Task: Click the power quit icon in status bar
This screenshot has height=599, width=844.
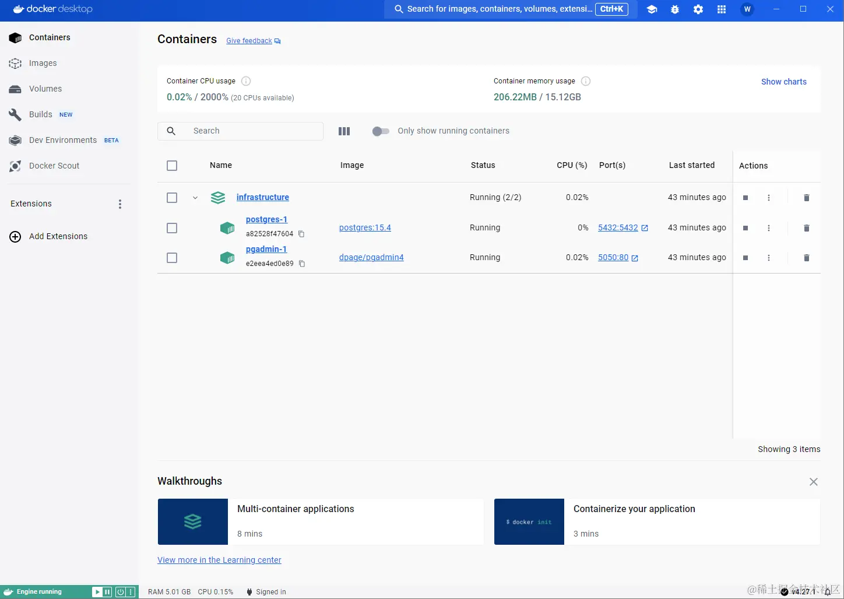Action: point(121,592)
